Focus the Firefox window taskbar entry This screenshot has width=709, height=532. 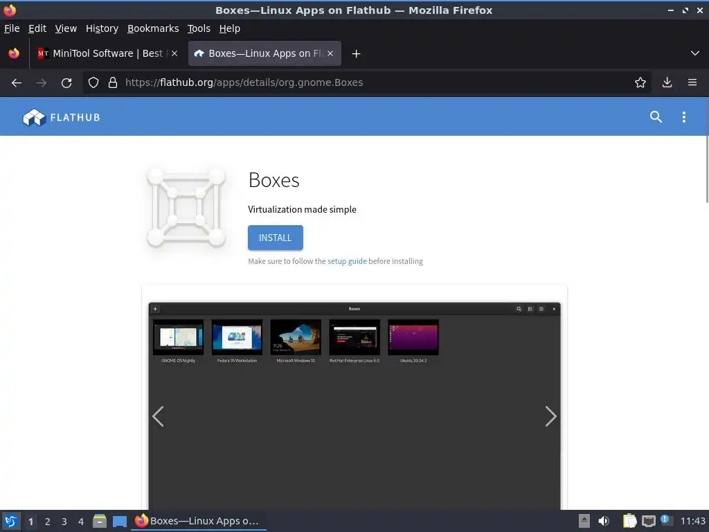coord(199,521)
